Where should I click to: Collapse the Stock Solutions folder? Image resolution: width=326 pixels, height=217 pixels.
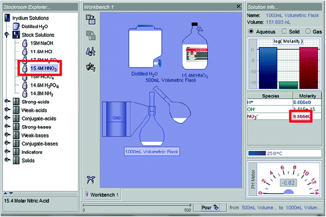point(7,34)
